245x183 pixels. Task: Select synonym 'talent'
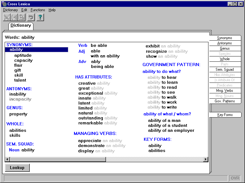[x=20, y=80]
